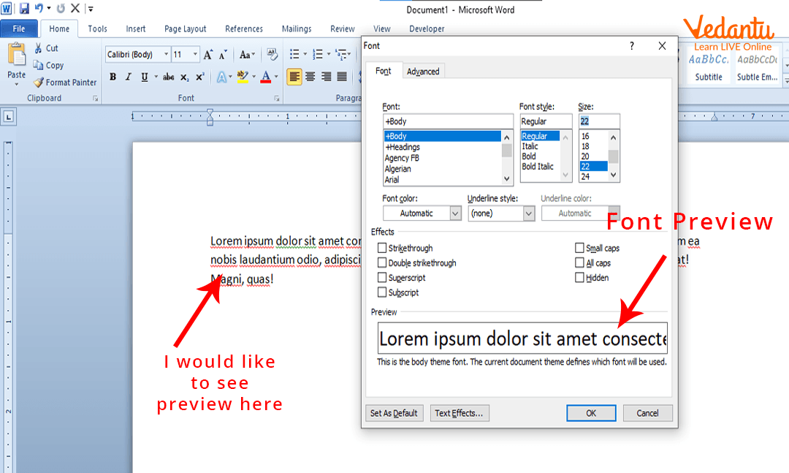This screenshot has height=473, width=789.
Task: Select Center alignment in Paragraph group
Action: click(310, 77)
